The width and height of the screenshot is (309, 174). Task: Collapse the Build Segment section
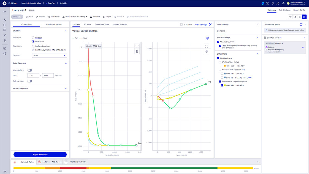click(66, 63)
